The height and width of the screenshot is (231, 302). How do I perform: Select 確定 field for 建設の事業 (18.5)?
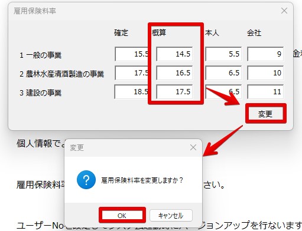[x=132, y=92]
